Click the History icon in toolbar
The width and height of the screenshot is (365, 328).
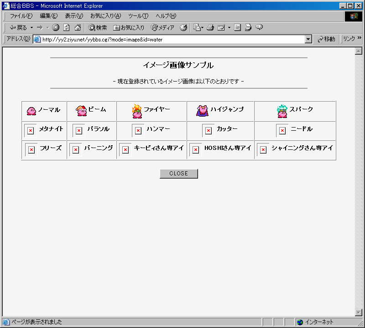[x=183, y=27]
